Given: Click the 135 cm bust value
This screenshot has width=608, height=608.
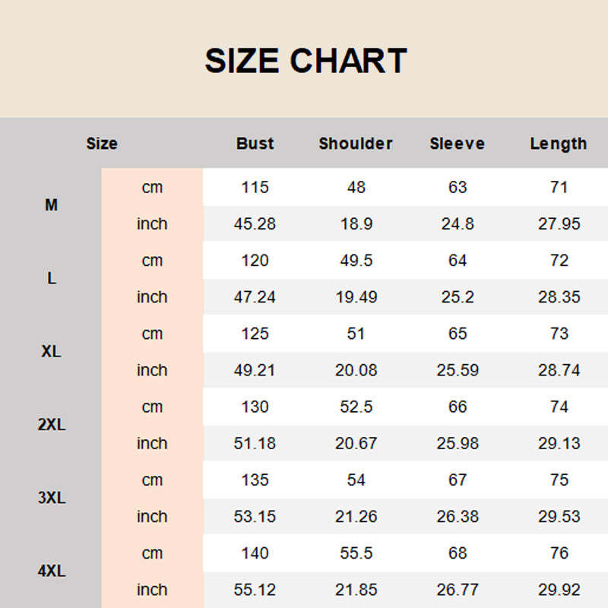Looking at the screenshot, I should tap(255, 480).
